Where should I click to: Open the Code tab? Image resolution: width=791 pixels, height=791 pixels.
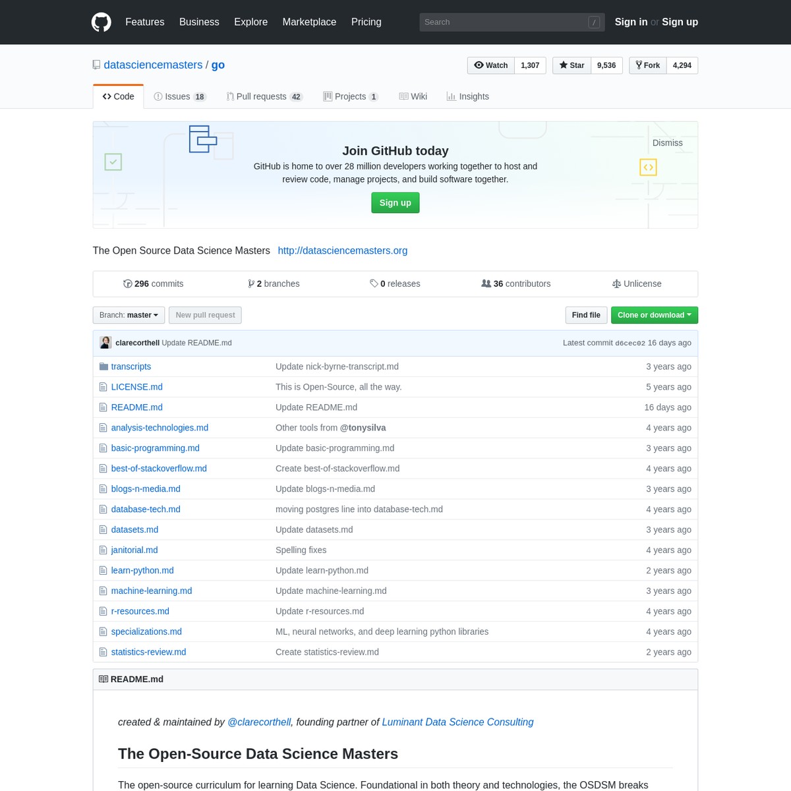point(118,96)
